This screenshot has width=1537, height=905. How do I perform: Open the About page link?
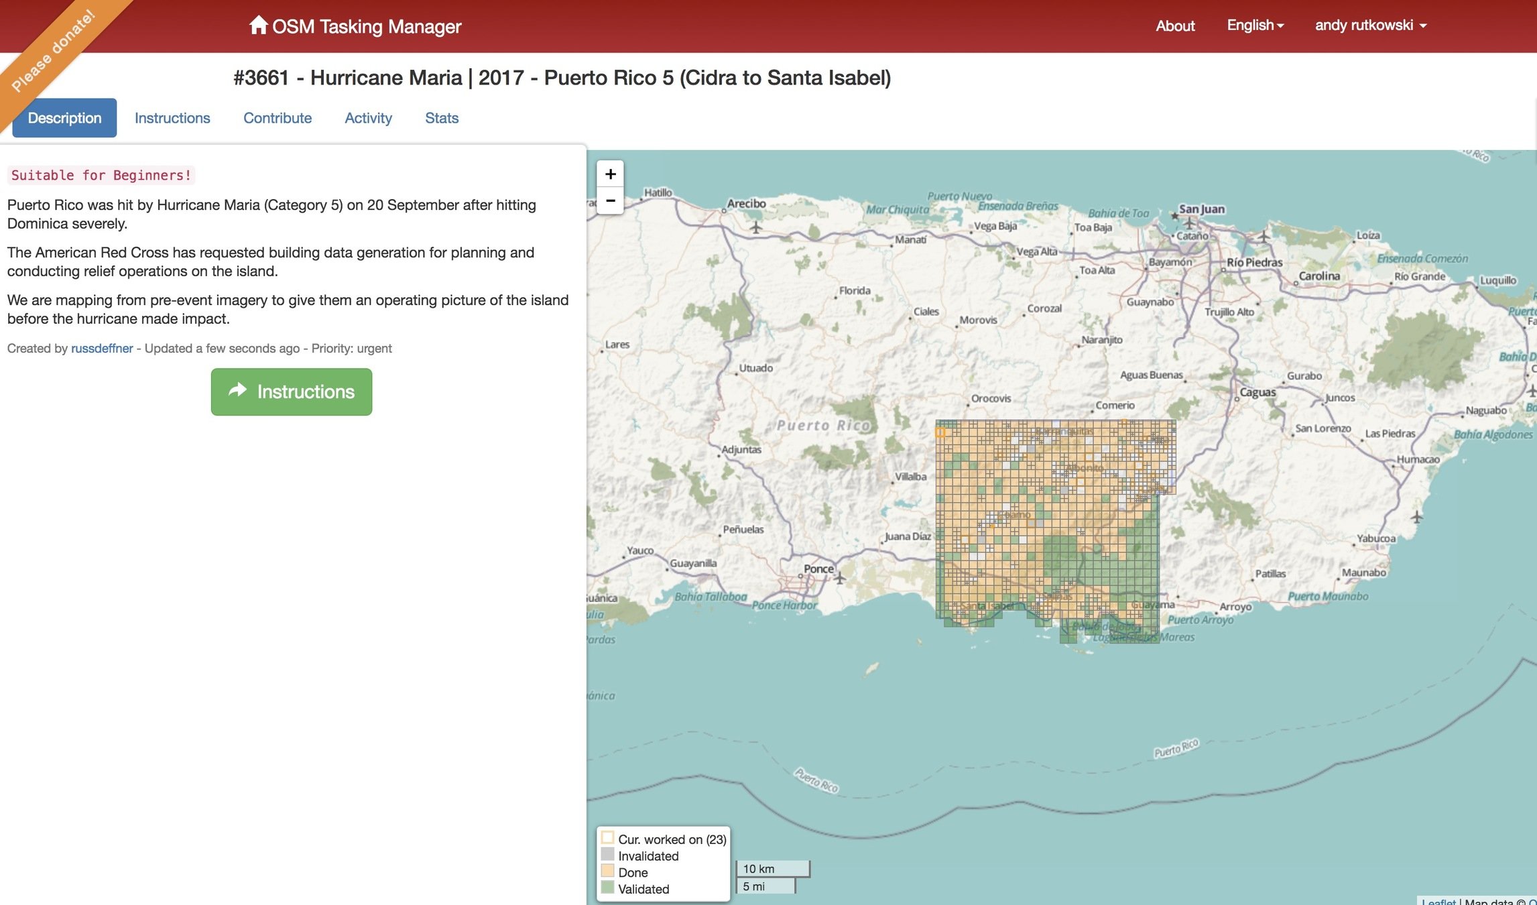1175,25
